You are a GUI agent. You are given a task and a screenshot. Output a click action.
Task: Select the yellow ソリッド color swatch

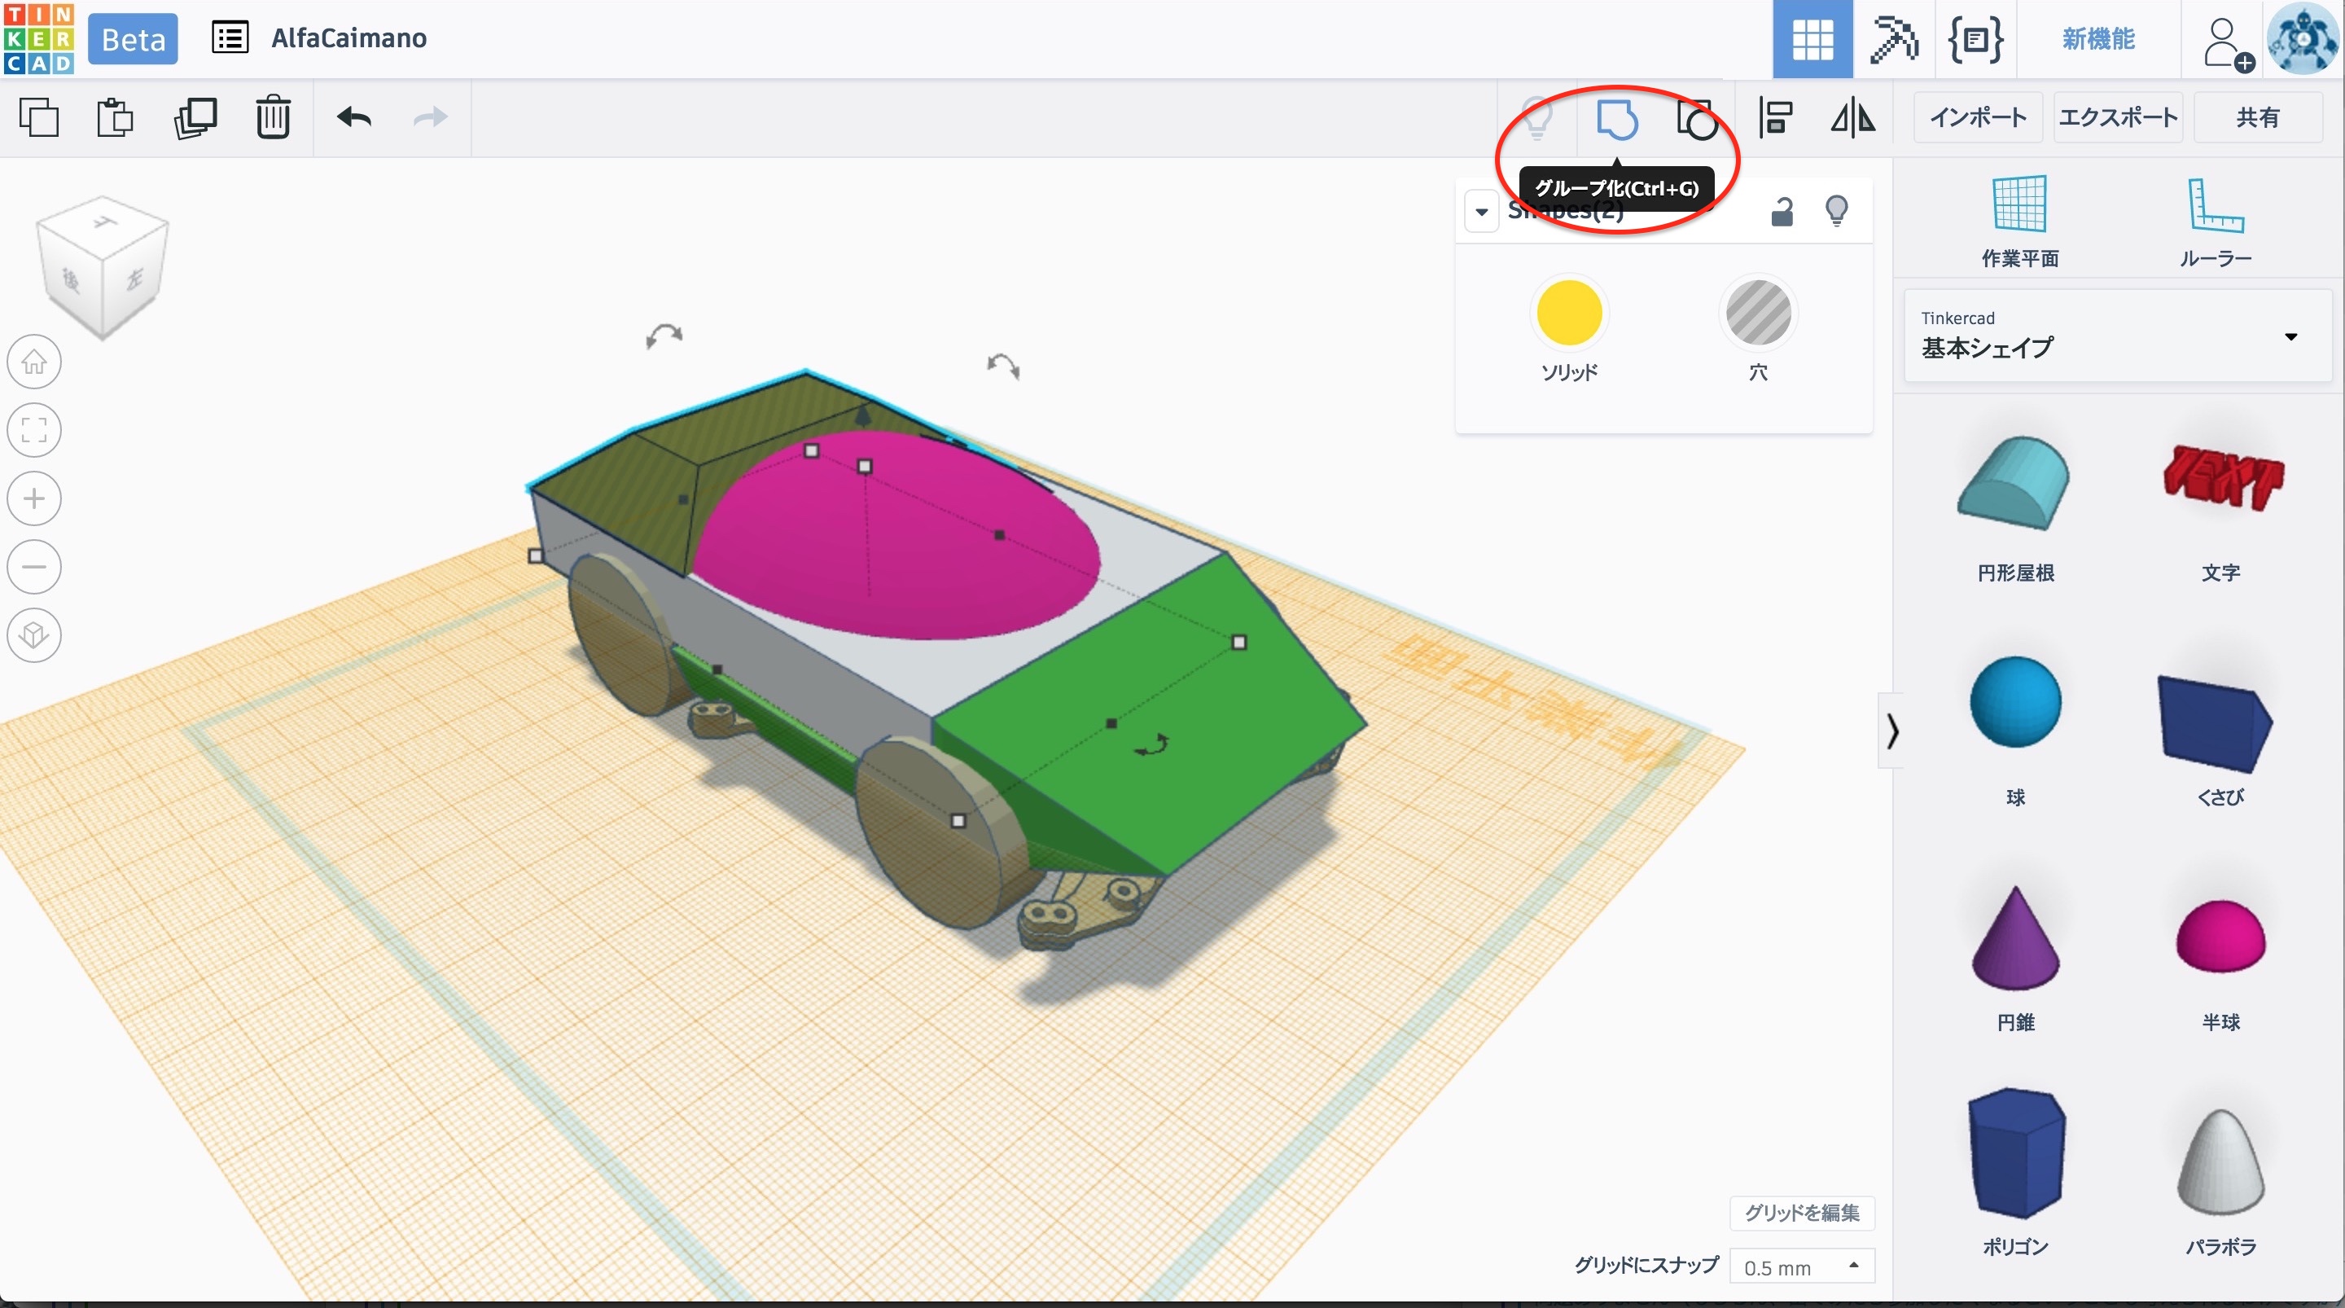click(x=1568, y=314)
